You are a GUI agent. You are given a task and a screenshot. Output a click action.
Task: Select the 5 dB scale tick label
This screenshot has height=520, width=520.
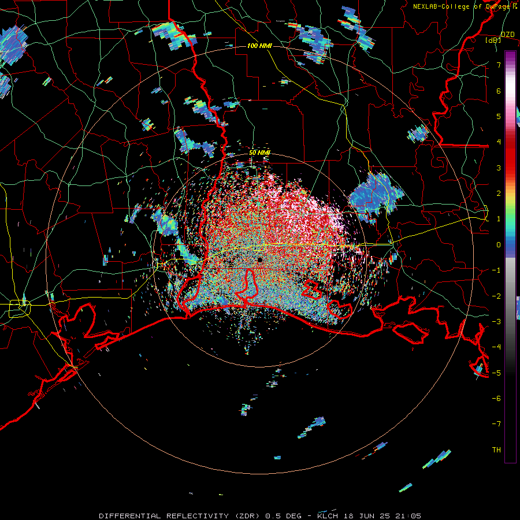click(499, 116)
